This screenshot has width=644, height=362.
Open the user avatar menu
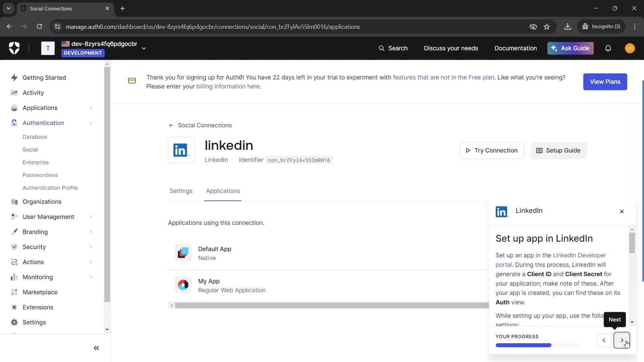(630, 48)
